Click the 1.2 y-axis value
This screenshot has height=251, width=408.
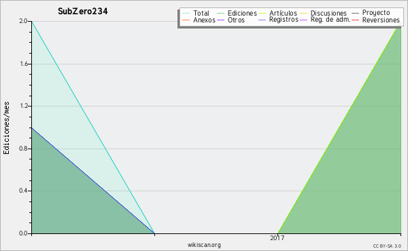(23, 106)
